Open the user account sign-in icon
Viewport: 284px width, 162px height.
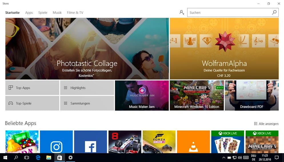[182, 13]
